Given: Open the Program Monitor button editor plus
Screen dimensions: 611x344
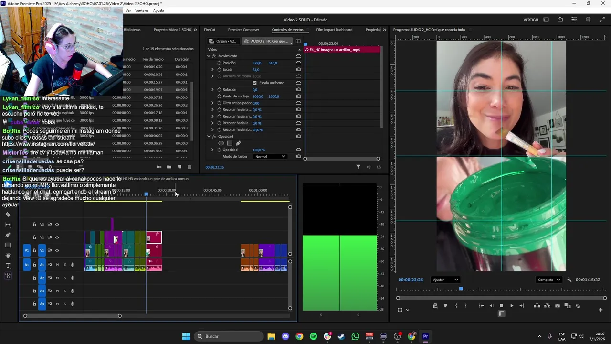Looking at the screenshot, I should coord(600,310).
